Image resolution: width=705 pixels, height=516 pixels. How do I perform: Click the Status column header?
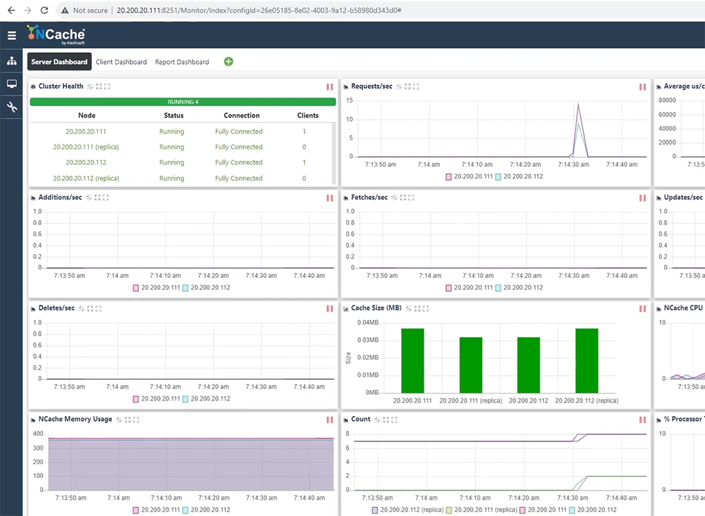[173, 115]
